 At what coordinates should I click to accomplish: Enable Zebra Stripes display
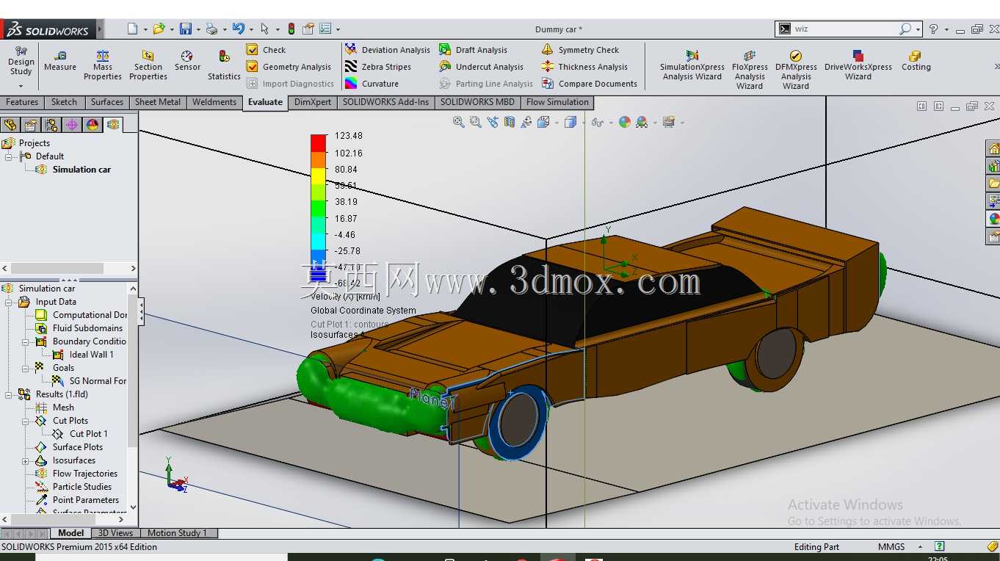pos(378,67)
